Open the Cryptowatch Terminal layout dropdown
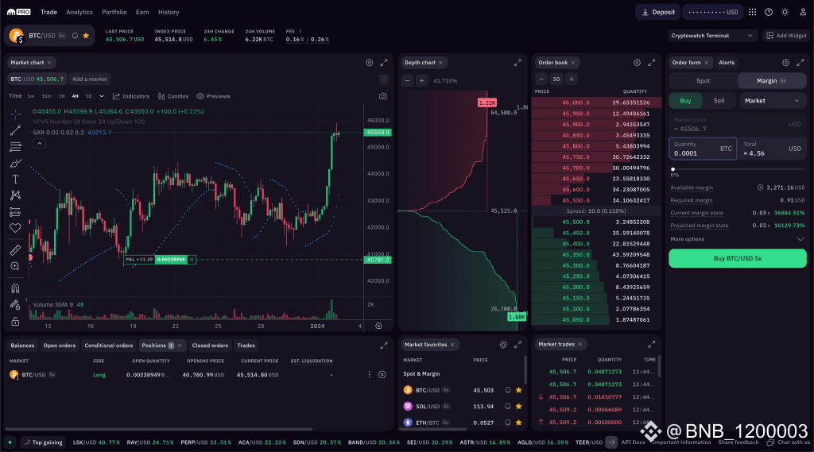 pos(712,35)
